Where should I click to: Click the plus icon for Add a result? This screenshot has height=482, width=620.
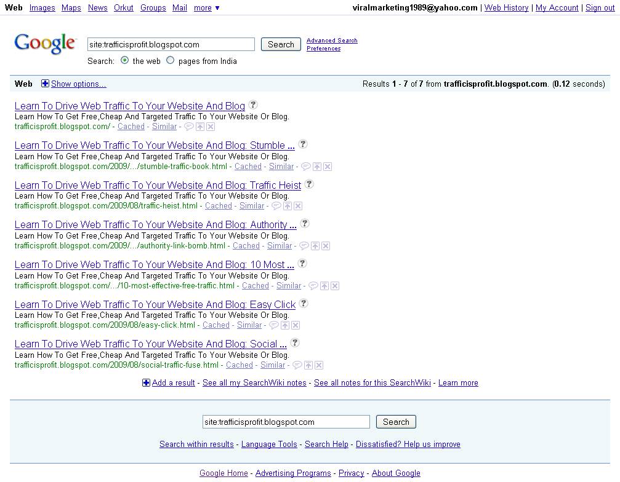point(146,382)
